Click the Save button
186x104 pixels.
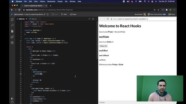55,14
